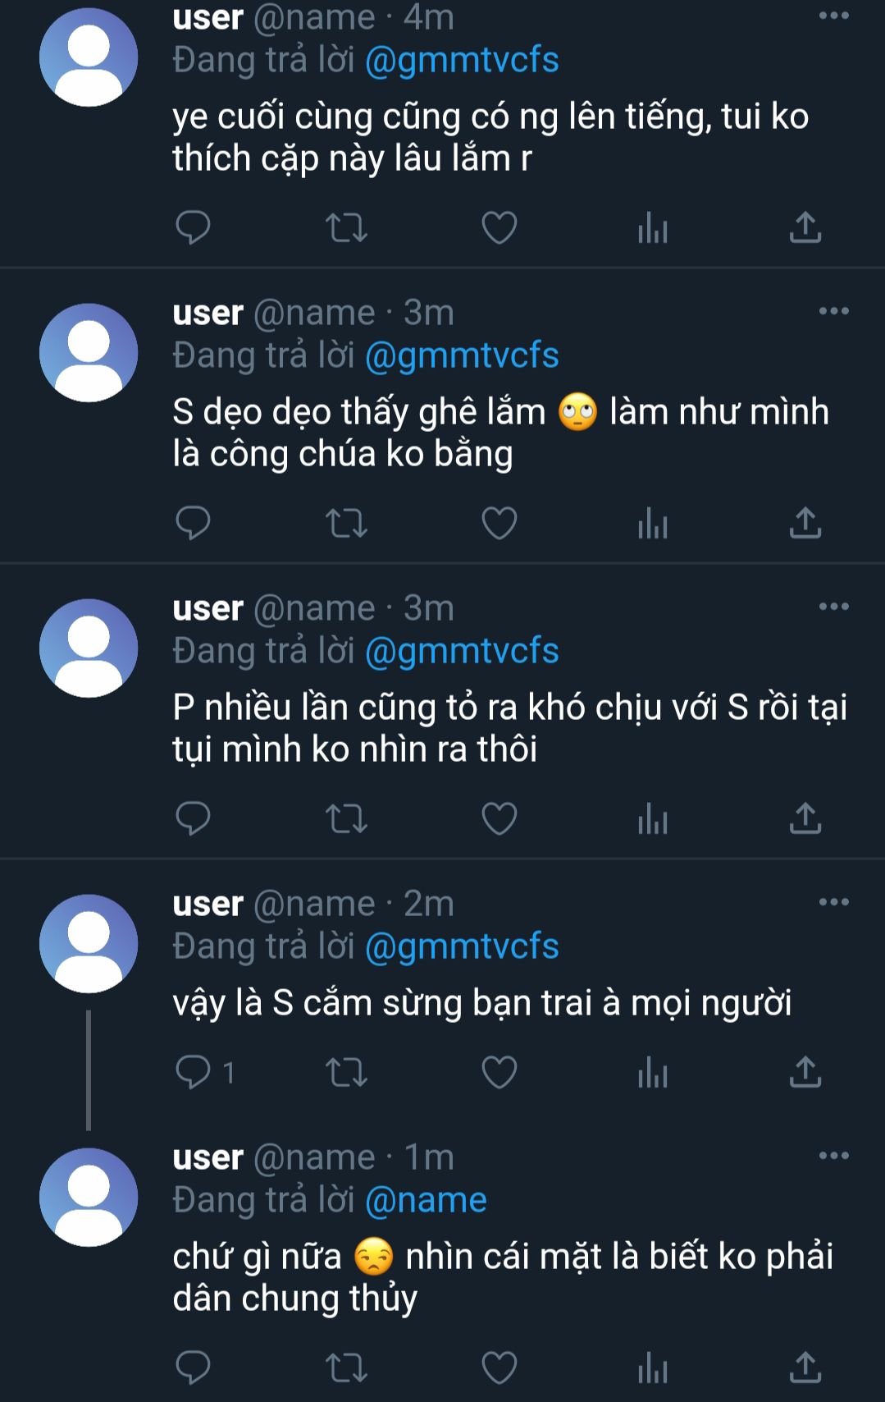
Task: Open avatar of the 'S dẹo dẹo' tweet author
Action: [x=89, y=353]
